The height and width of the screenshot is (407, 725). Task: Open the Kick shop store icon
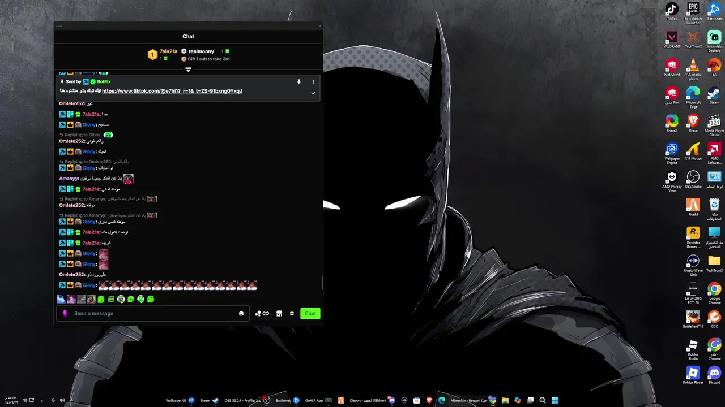coord(279,313)
